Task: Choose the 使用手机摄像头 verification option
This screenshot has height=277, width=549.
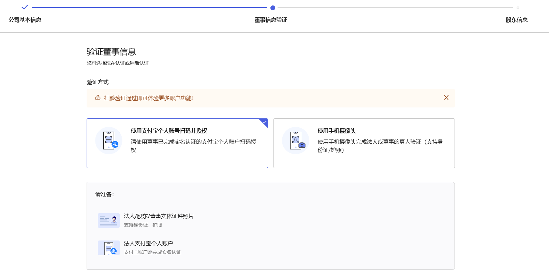Action: 337,131
